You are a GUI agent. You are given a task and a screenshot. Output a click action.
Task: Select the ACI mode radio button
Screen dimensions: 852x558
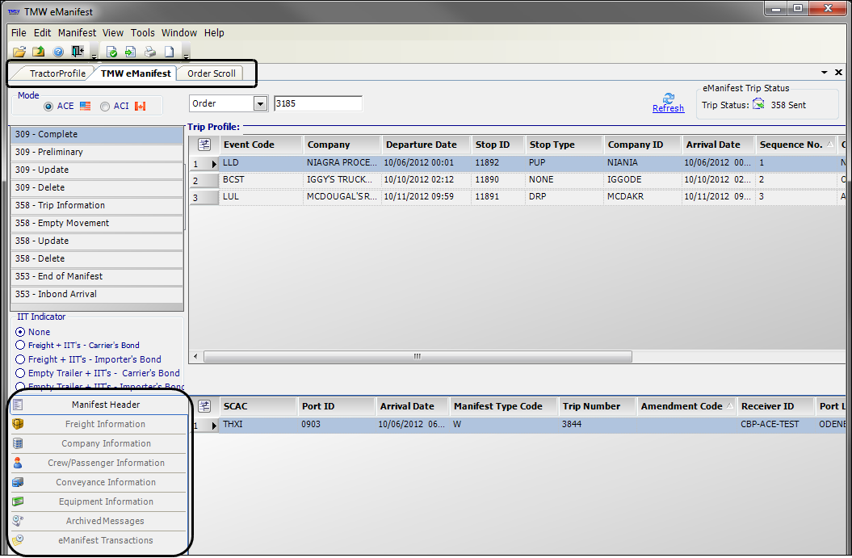click(105, 106)
